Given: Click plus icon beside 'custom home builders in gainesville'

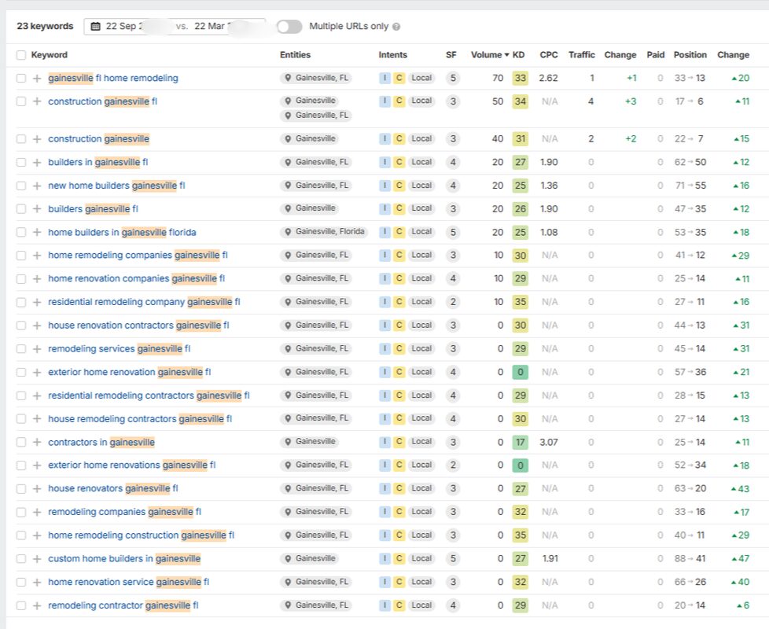Looking at the screenshot, I should (x=37, y=559).
